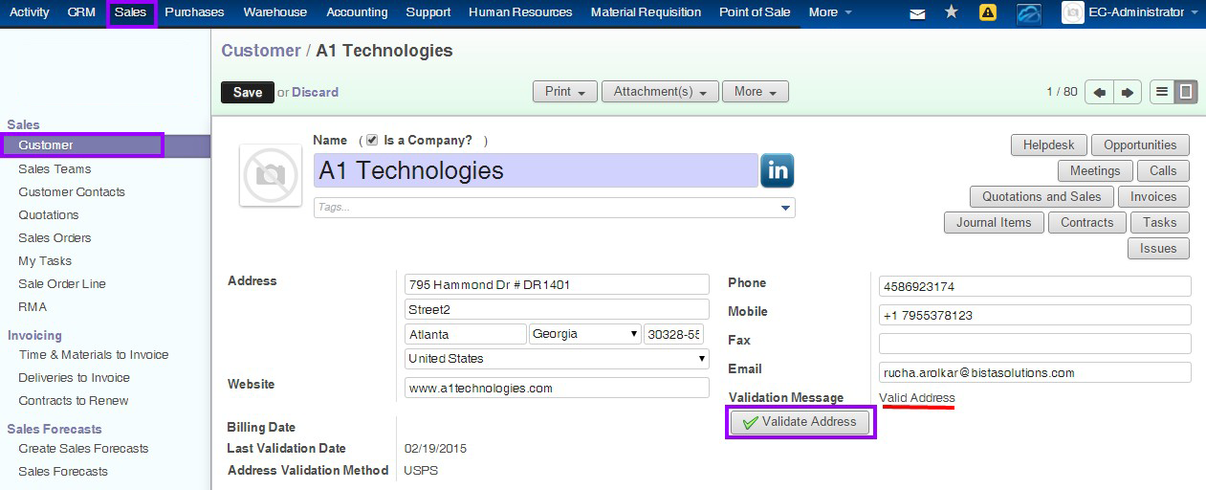Expand the More menu in top navigation
Image resolution: width=1206 pixels, height=490 pixels.
click(829, 12)
